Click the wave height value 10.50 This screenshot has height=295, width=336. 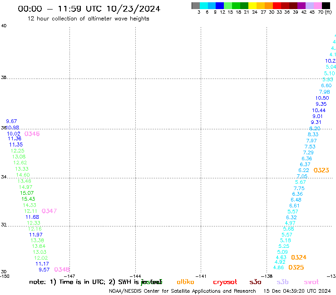pos(322,98)
